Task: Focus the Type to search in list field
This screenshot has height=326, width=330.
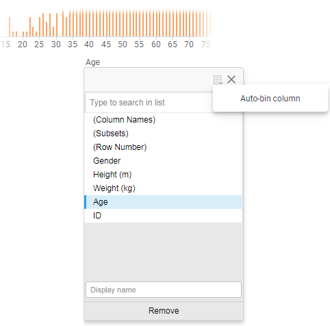Action: [x=149, y=103]
